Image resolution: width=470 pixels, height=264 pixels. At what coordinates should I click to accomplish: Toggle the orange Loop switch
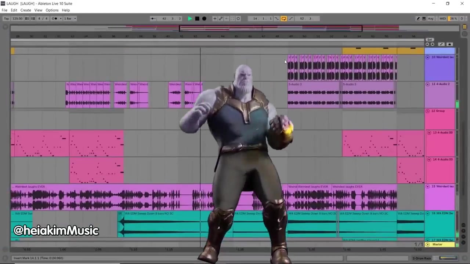(284, 19)
